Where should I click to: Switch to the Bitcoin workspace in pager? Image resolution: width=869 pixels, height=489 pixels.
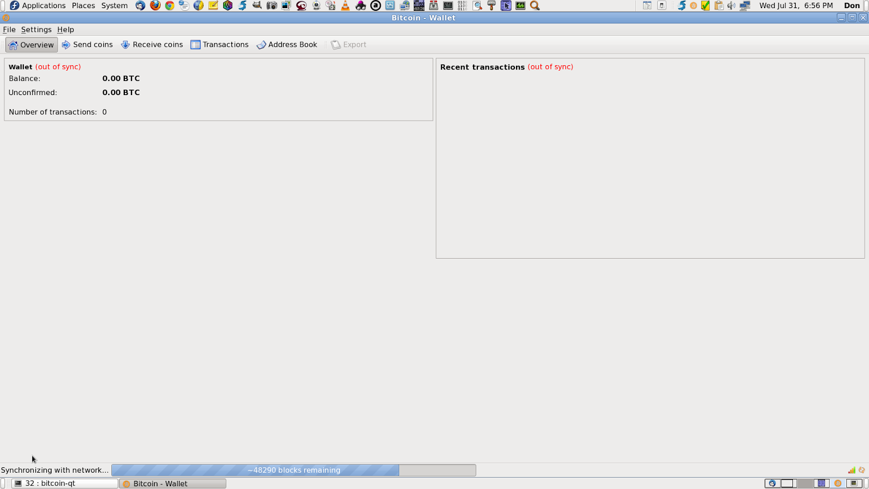point(838,483)
